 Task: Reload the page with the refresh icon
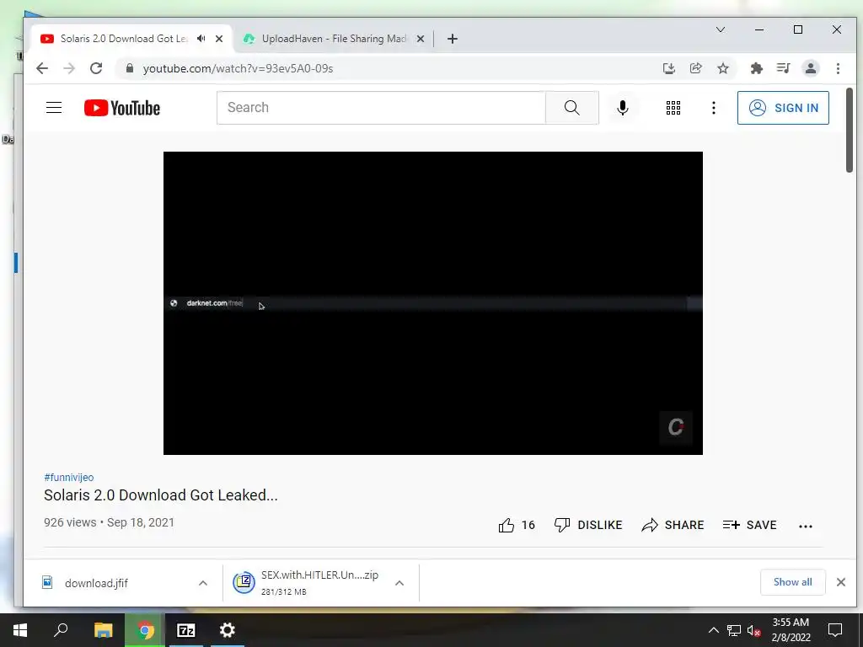(x=96, y=68)
